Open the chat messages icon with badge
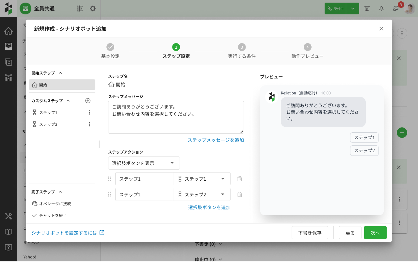 [x=396, y=8]
